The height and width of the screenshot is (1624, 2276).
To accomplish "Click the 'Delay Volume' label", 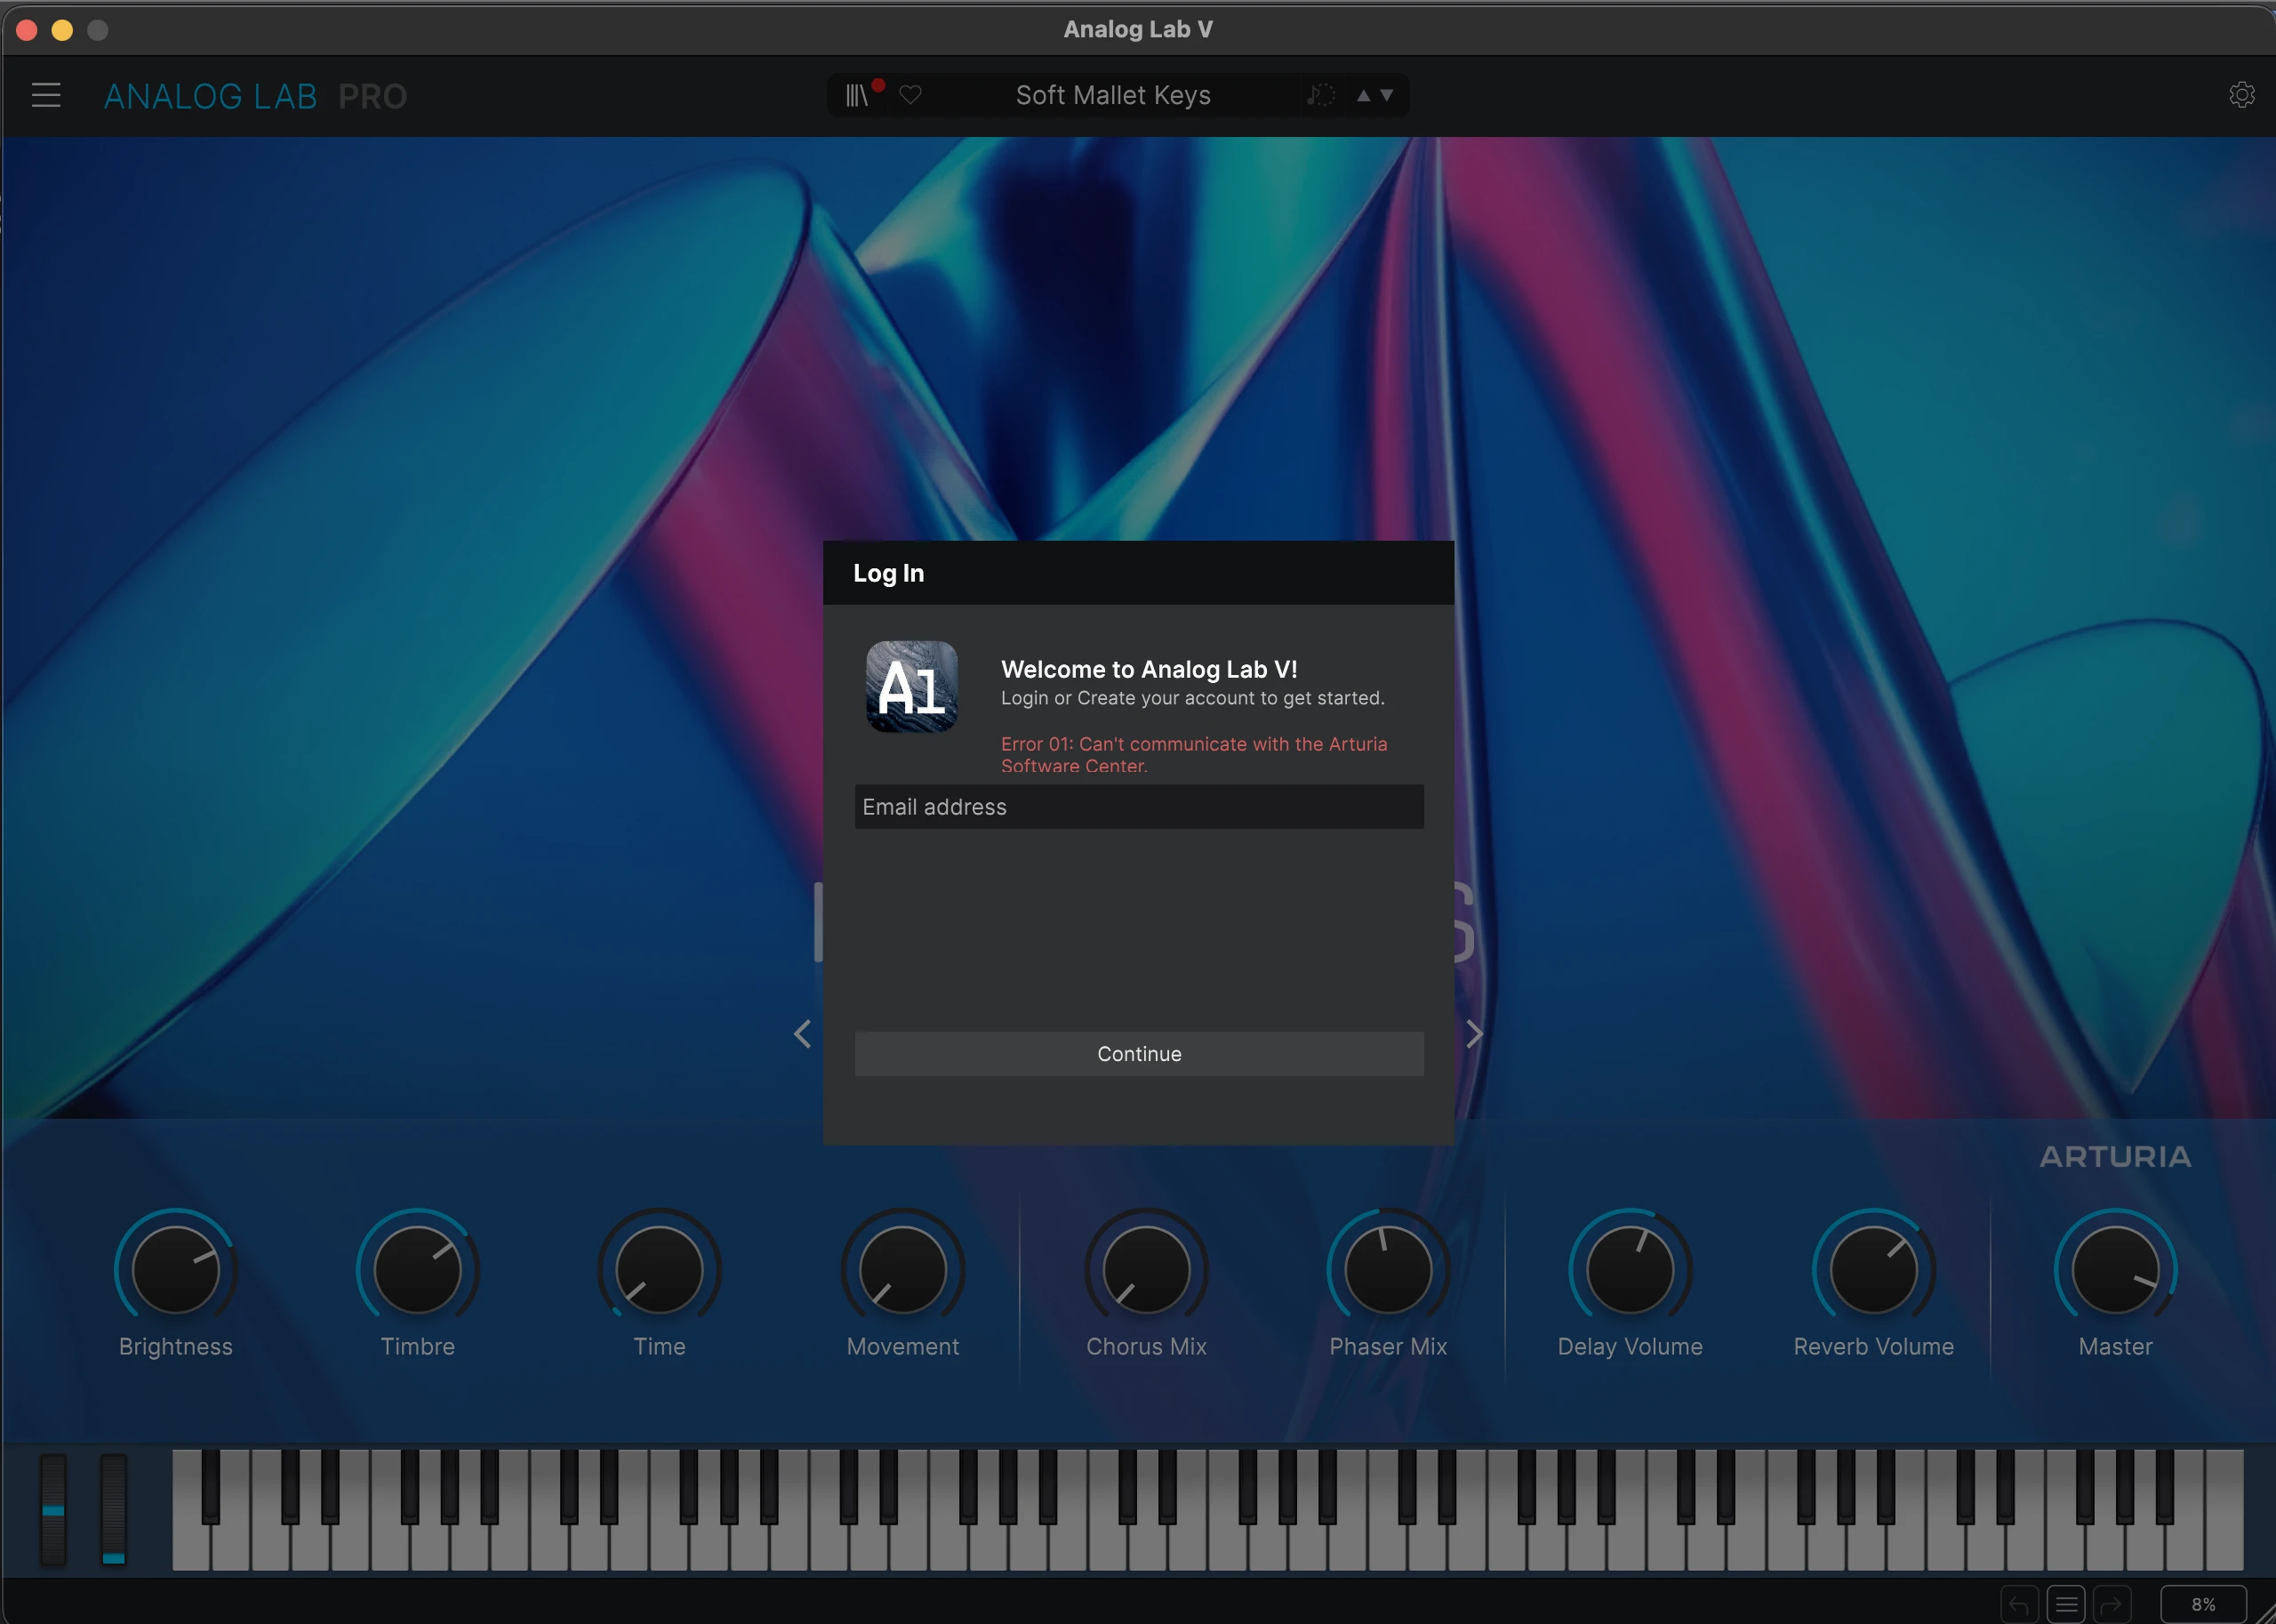I will (1631, 1347).
